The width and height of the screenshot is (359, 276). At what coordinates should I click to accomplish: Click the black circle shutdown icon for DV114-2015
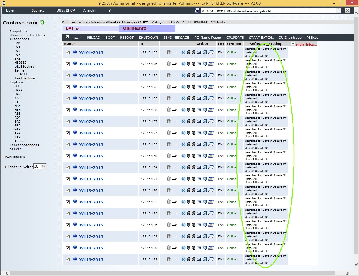[x=194, y=202]
